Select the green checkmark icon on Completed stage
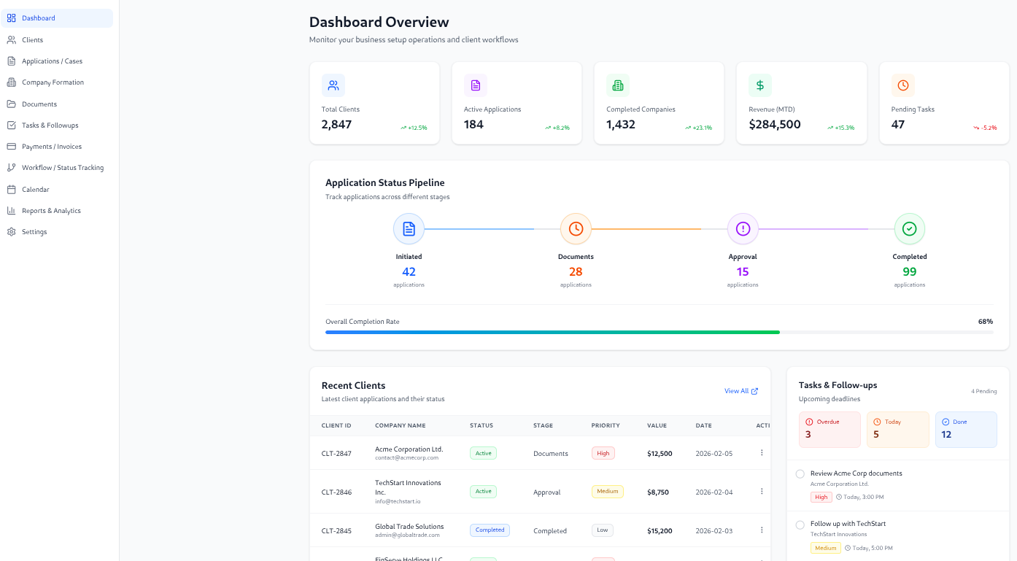 [909, 228]
